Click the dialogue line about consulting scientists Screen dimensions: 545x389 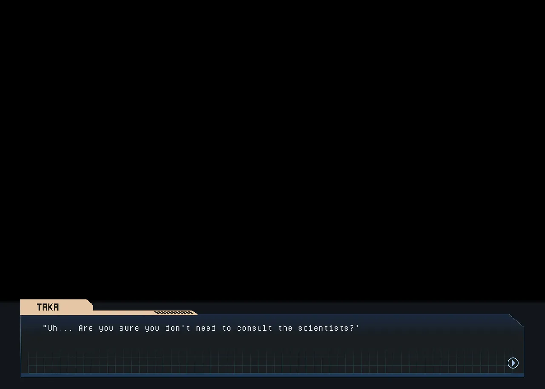201,328
